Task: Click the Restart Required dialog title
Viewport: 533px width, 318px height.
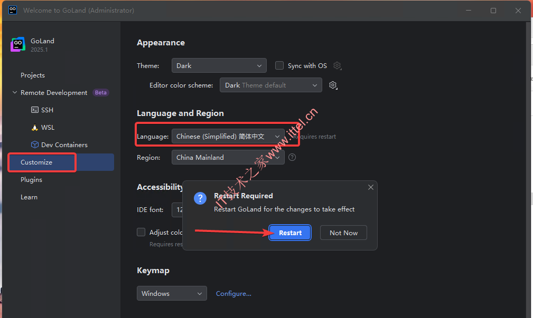Action: pyautogui.click(x=244, y=196)
